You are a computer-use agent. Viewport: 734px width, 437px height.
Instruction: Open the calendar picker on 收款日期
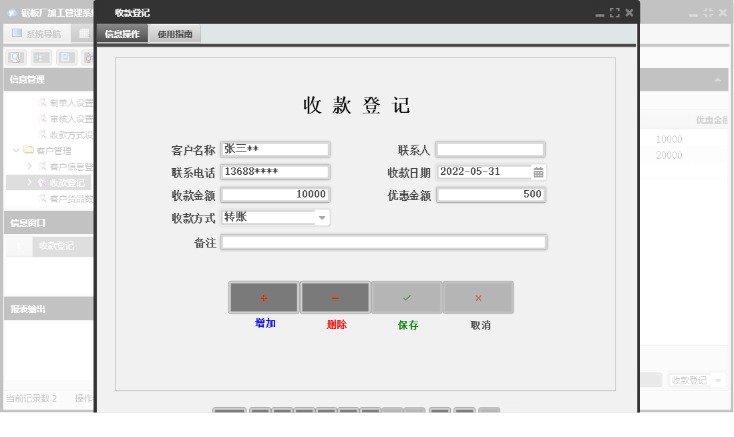tap(538, 171)
